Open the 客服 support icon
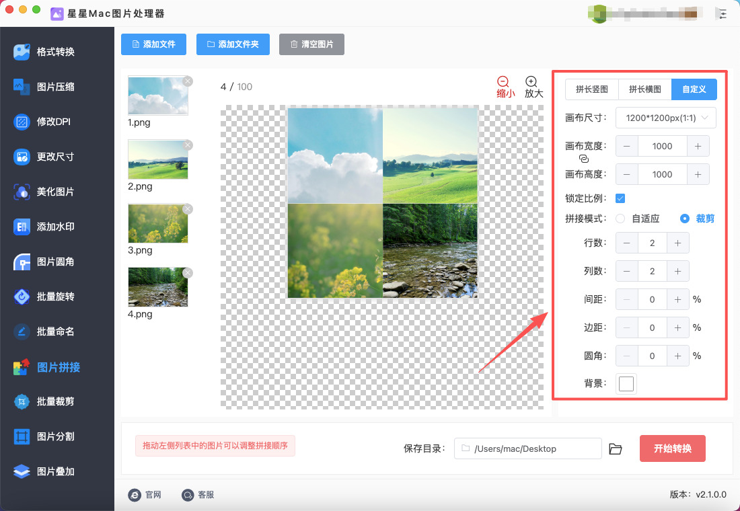740x511 pixels. coord(188,494)
